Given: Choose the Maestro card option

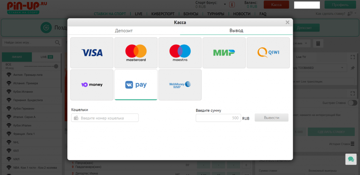Looking at the screenshot, I should coord(180,53).
